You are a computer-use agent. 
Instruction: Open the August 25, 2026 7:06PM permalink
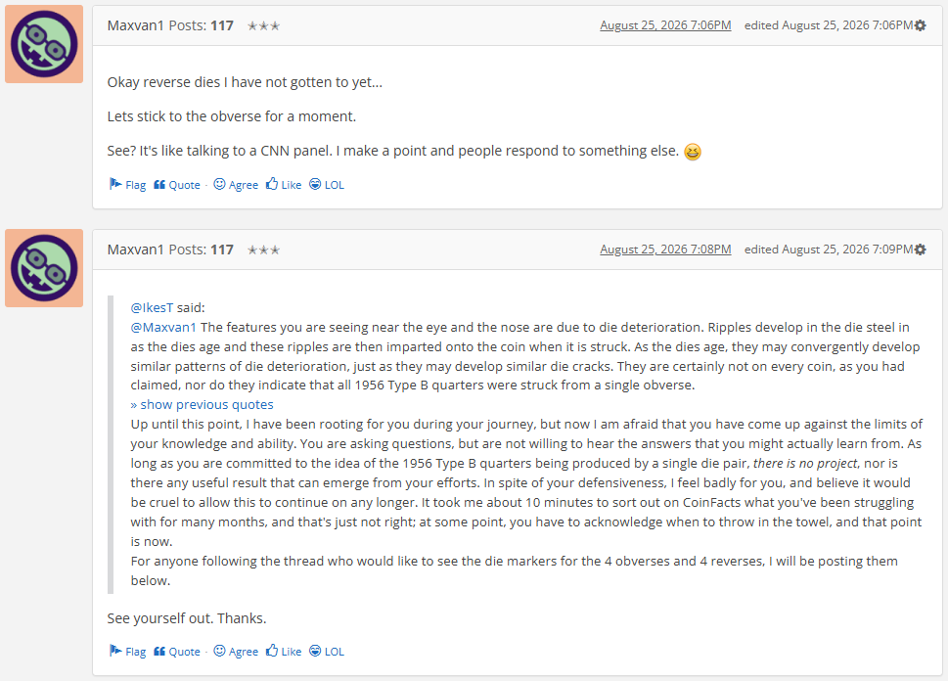[x=665, y=25]
